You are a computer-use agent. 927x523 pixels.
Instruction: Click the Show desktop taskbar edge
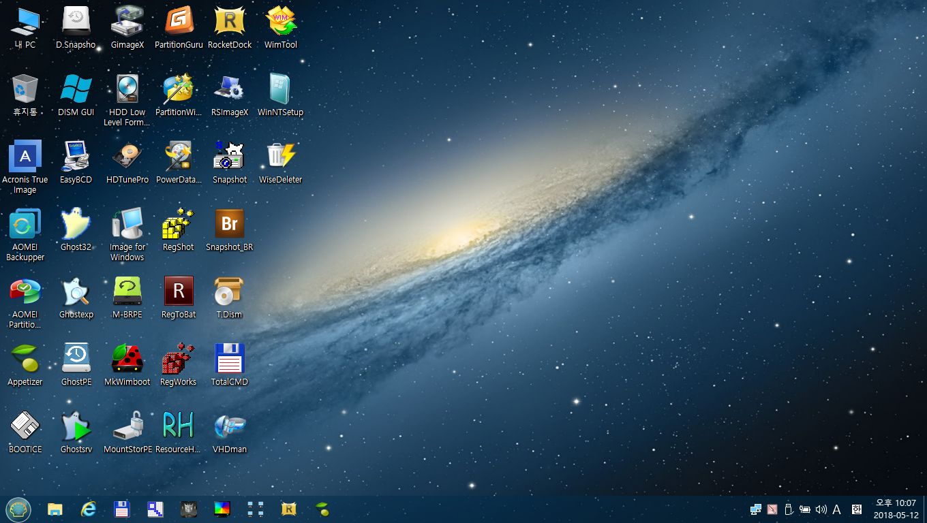tap(925, 509)
